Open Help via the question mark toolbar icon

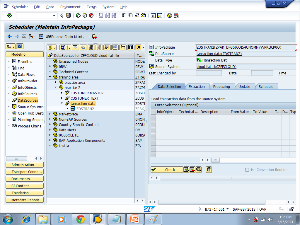tap(169, 16)
